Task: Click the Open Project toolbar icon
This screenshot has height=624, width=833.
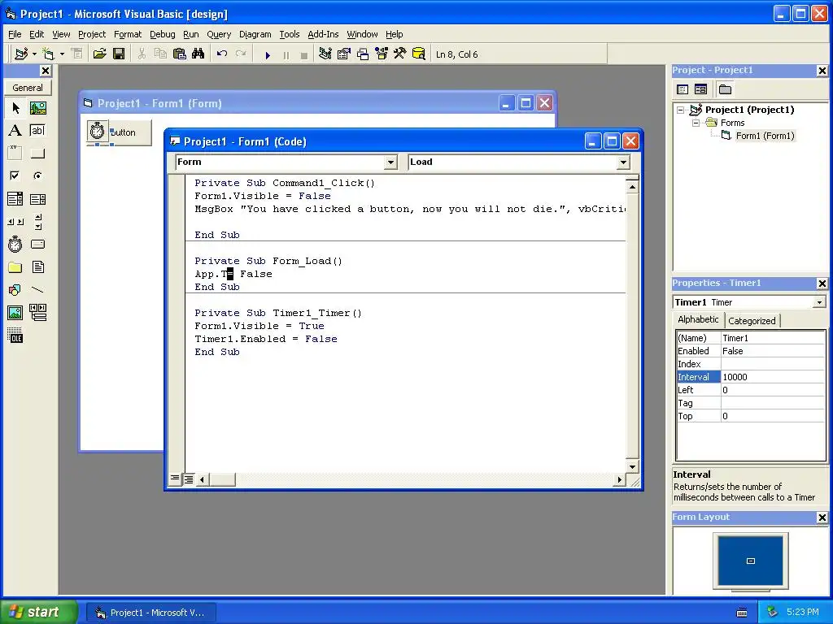Action: 99,54
